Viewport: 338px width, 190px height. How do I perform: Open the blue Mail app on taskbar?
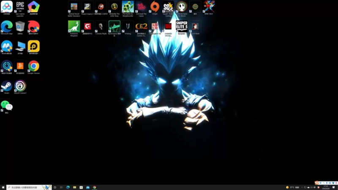88,187
